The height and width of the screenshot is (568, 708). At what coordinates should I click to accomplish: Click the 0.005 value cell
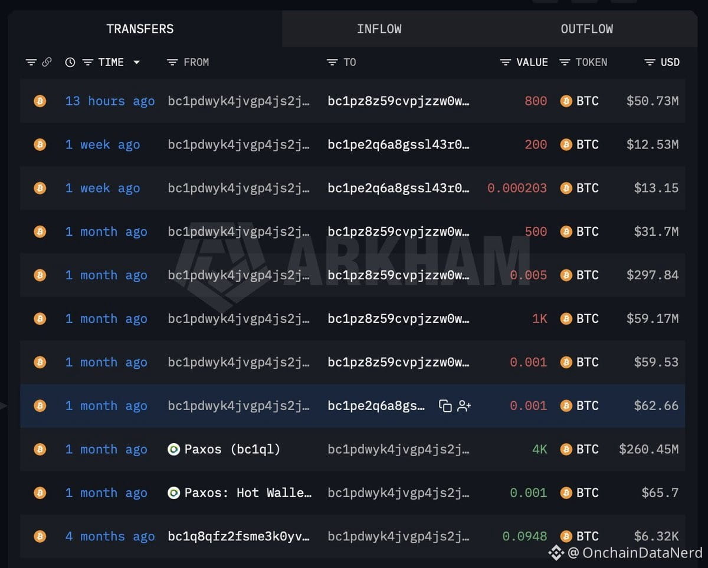[528, 275]
